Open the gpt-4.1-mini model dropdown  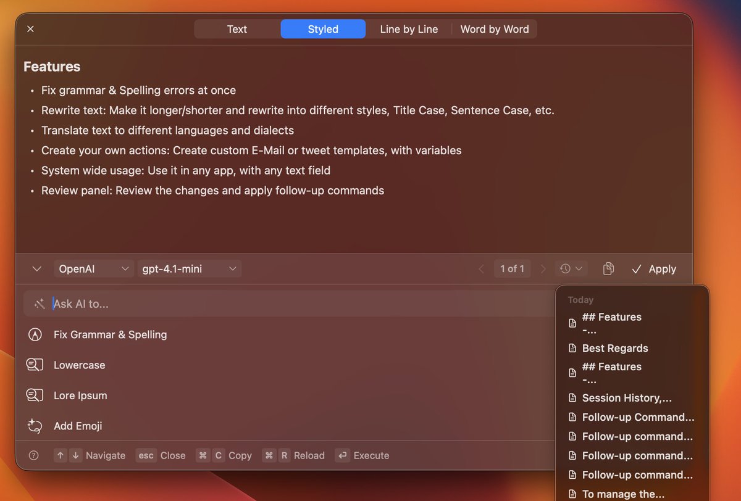click(189, 269)
